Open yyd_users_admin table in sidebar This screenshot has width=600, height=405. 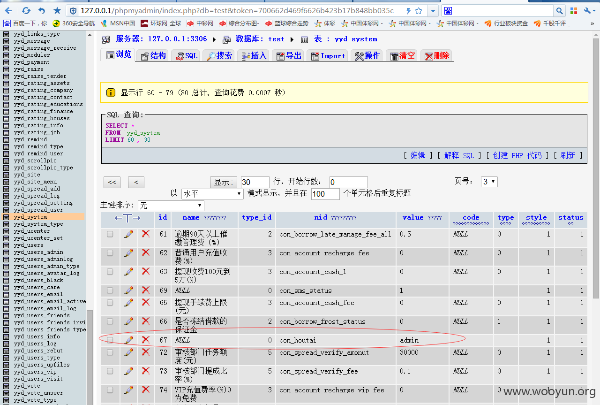[38, 252]
